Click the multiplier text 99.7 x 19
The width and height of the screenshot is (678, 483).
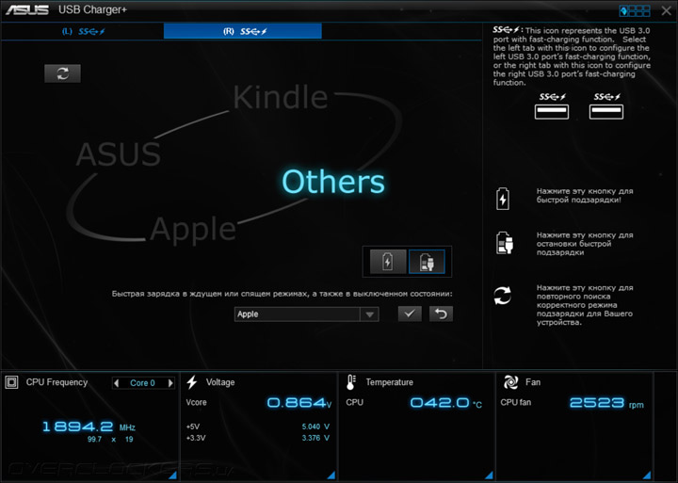point(110,440)
